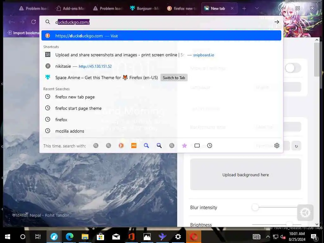
Task: Search open tabs using the tab rectangle icon
Action: 197,146
